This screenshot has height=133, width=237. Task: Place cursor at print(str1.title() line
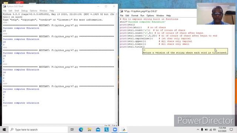[132, 47]
